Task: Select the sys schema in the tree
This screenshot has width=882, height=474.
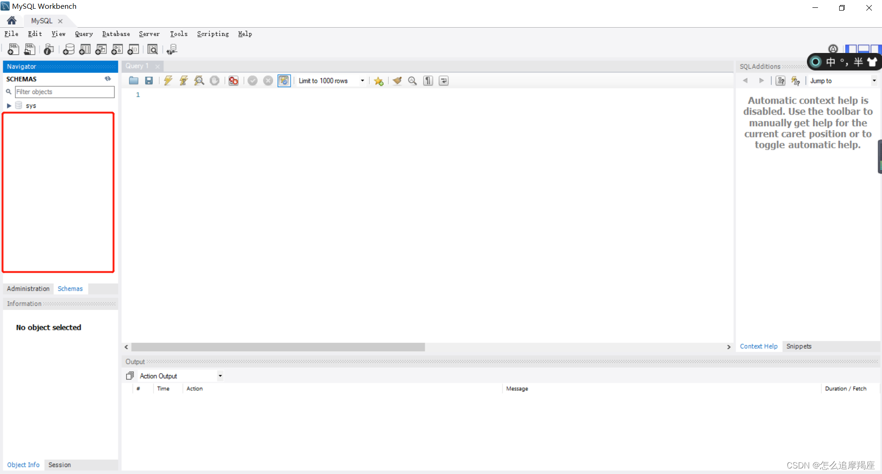Action: (30, 105)
